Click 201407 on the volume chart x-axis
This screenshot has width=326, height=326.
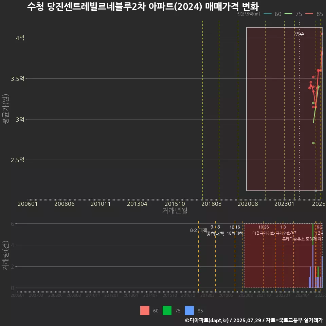coord(150,295)
